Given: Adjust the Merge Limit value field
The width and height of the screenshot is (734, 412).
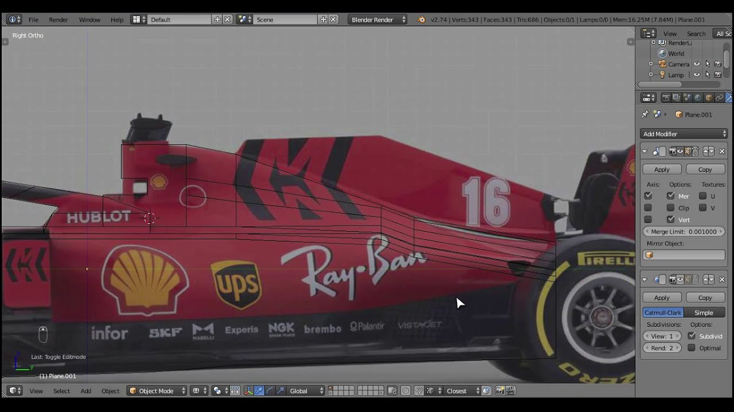Looking at the screenshot, I should click(684, 232).
